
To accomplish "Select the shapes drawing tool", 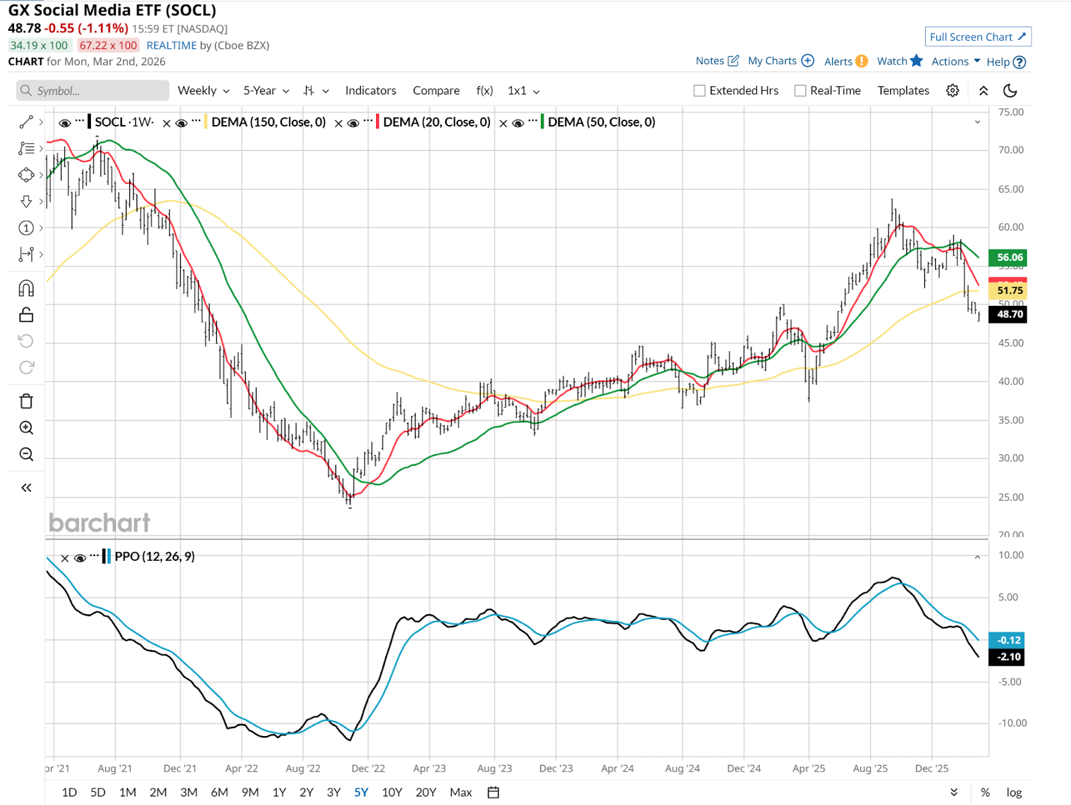I will 26,175.
